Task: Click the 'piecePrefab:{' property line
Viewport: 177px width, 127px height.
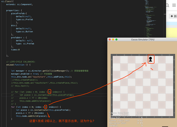Action: click(x=19, y=14)
